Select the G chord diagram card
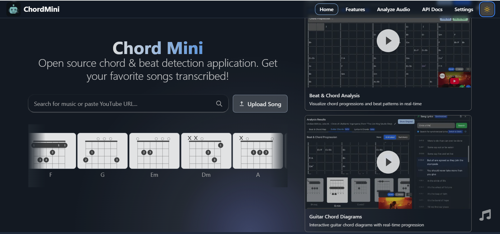 [x=103, y=151]
